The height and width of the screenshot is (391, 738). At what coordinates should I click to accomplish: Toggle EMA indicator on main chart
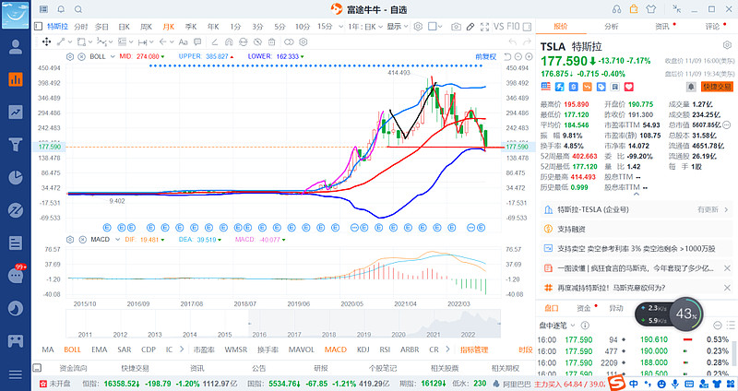pos(99,350)
